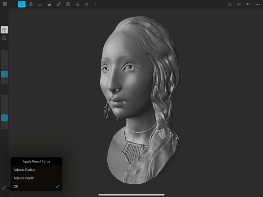Open the three-dot more options menu
The image size is (263, 197).
[x=258, y=4]
